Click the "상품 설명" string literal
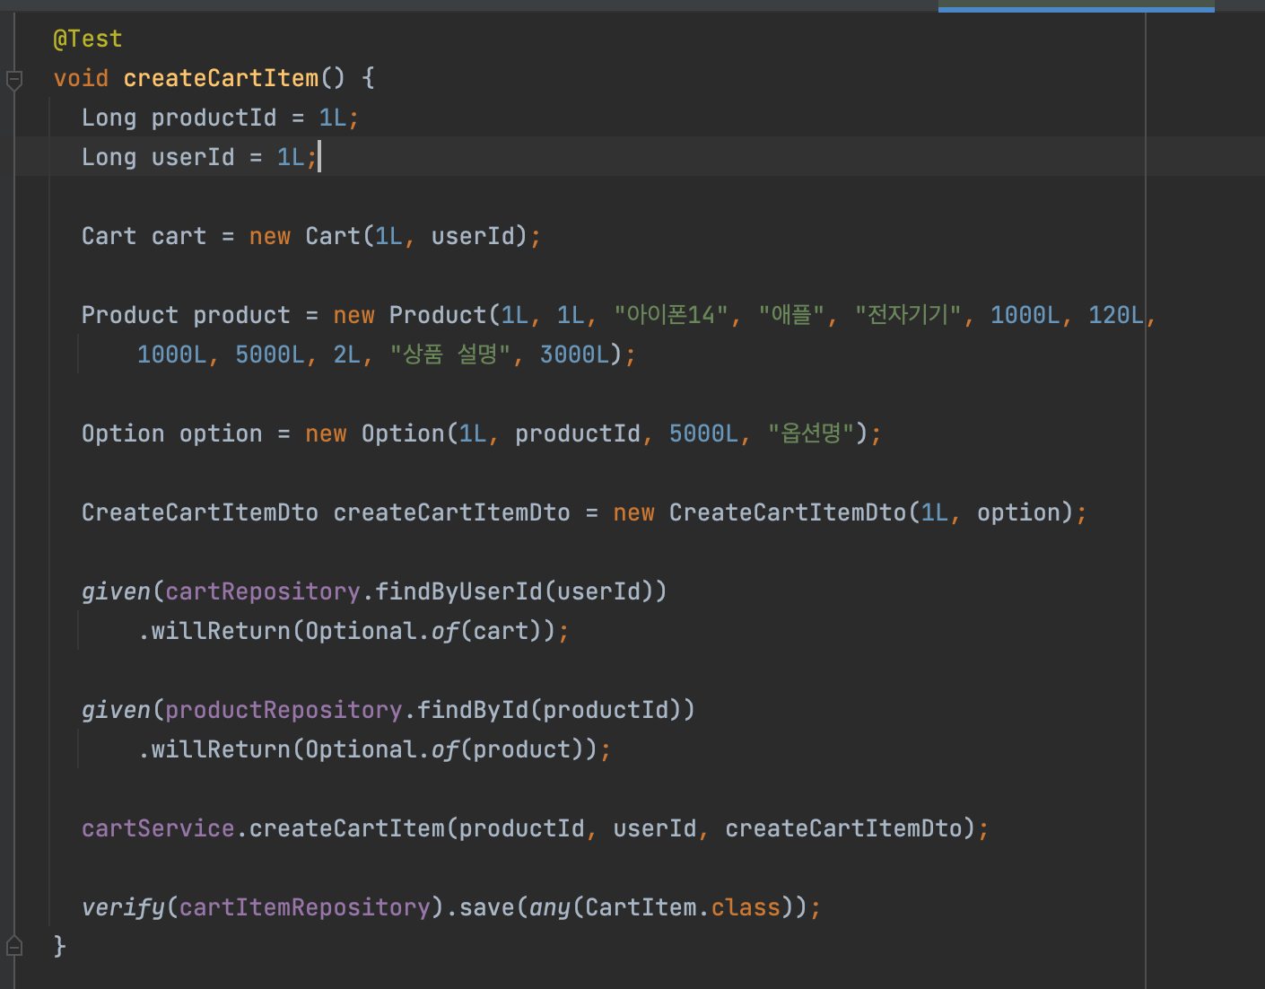Viewport: 1265px width, 989px height. pos(450,354)
